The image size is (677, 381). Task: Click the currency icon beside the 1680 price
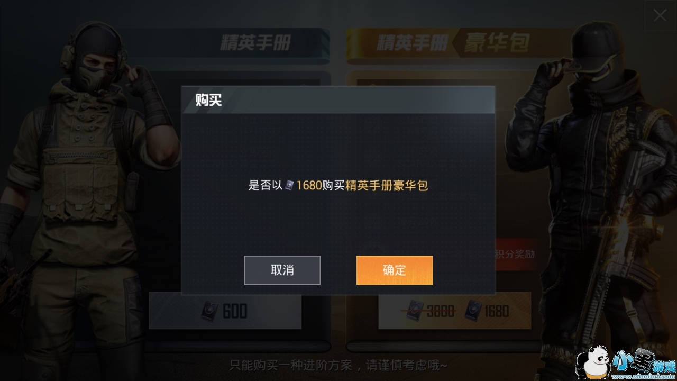point(473,311)
